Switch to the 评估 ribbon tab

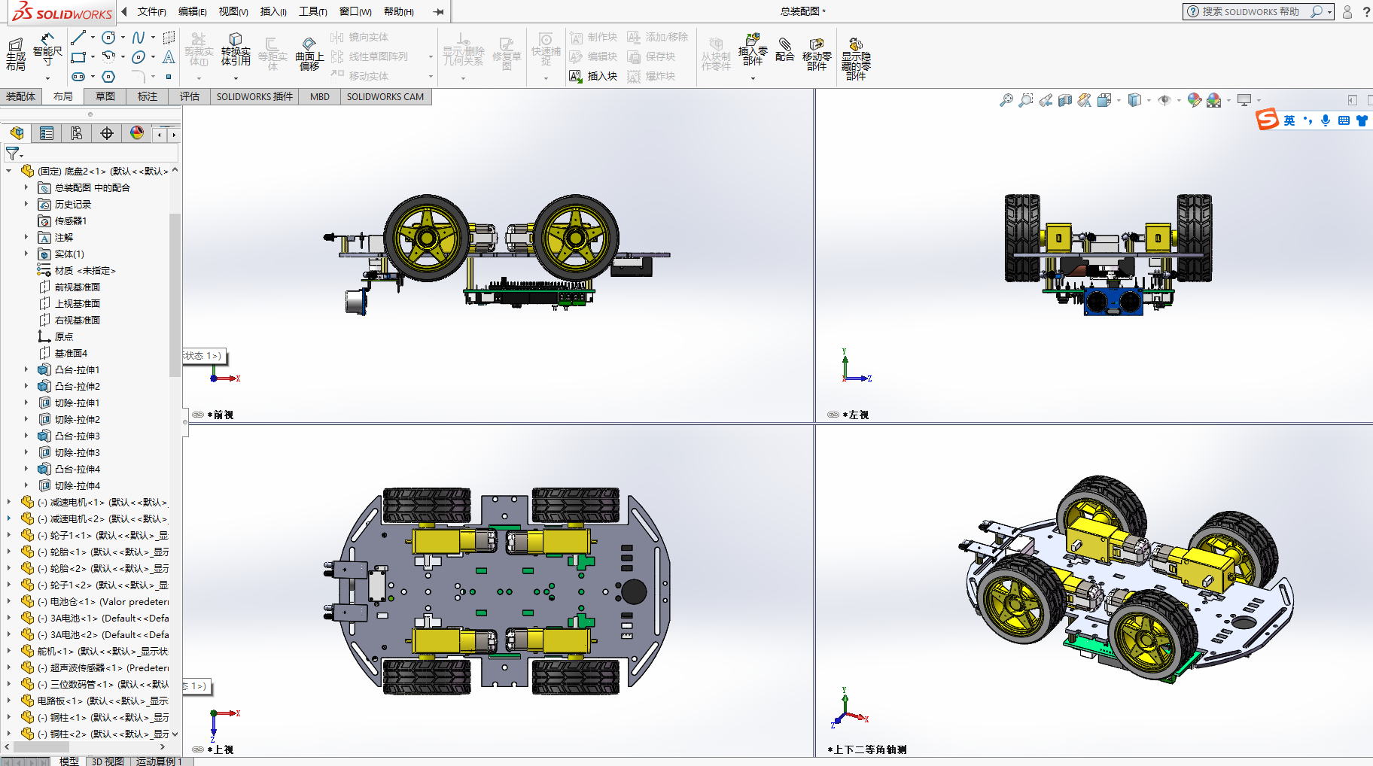click(x=190, y=96)
